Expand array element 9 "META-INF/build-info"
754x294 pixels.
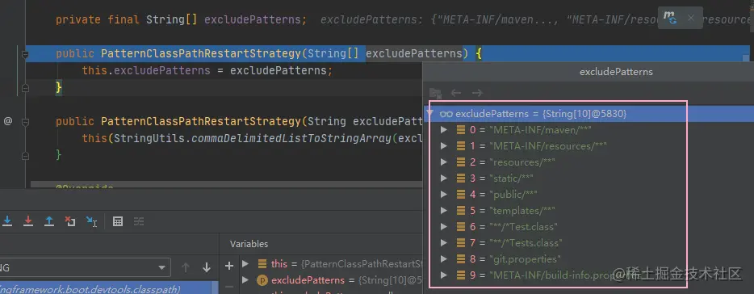pos(444,275)
